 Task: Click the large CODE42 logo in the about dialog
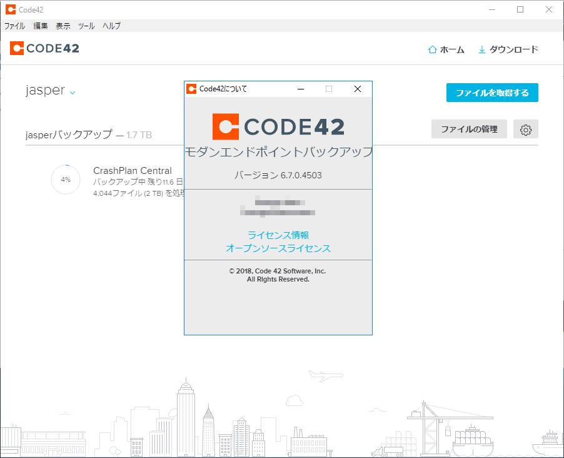(x=278, y=127)
